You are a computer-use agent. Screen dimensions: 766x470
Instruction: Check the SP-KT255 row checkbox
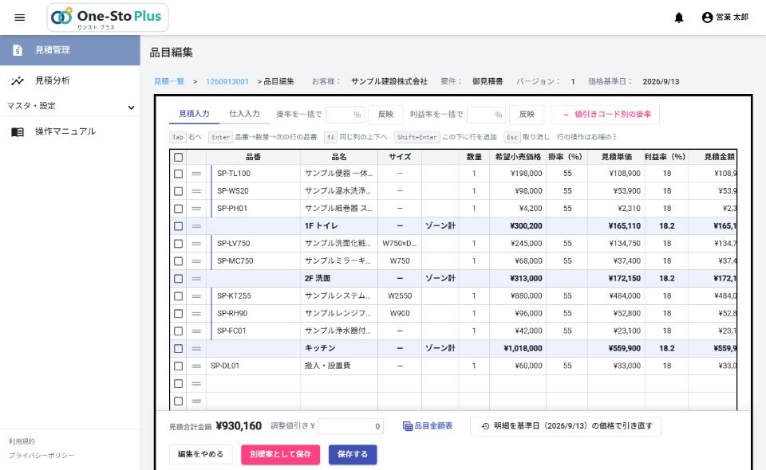(178, 296)
